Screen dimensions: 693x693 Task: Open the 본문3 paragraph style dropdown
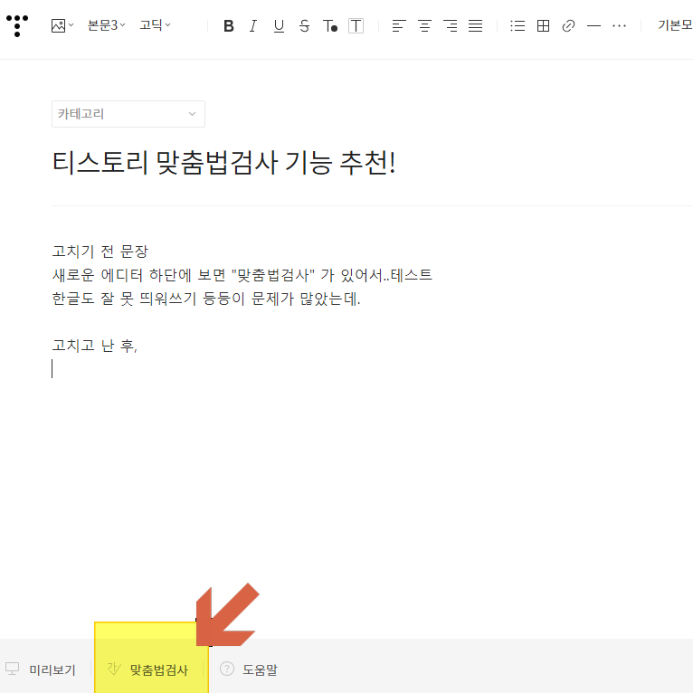(106, 25)
